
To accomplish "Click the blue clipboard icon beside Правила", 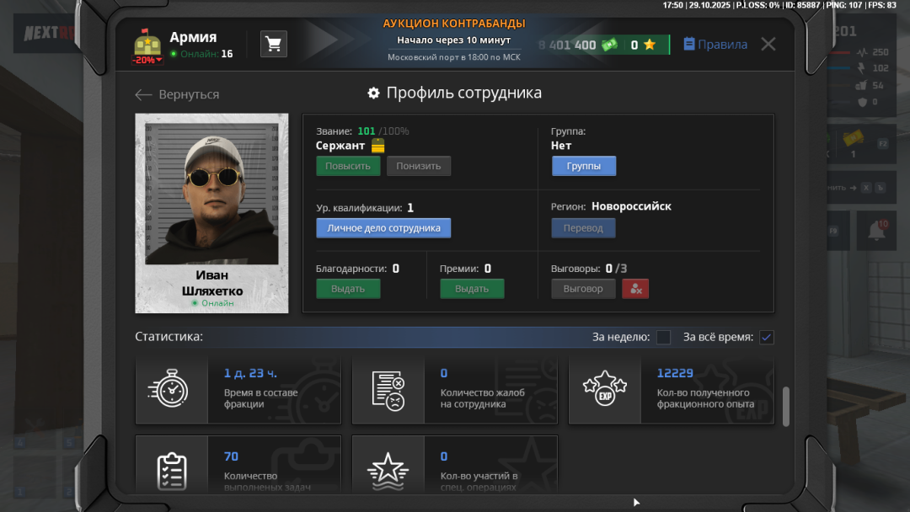I will point(688,45).
